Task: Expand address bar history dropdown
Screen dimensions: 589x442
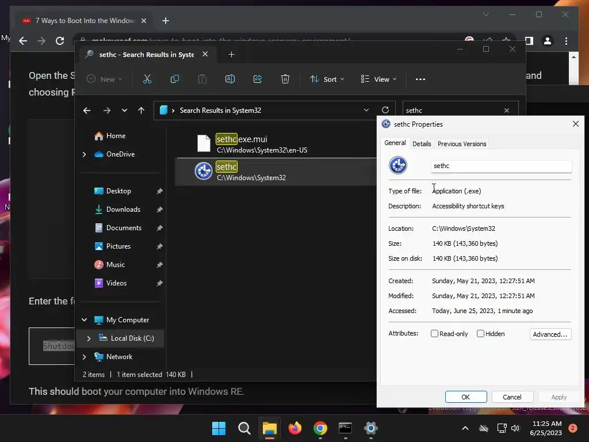Action: coord(366,110)
